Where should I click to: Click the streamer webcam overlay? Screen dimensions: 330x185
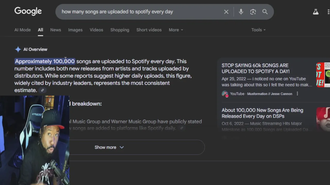coord(35,140)
